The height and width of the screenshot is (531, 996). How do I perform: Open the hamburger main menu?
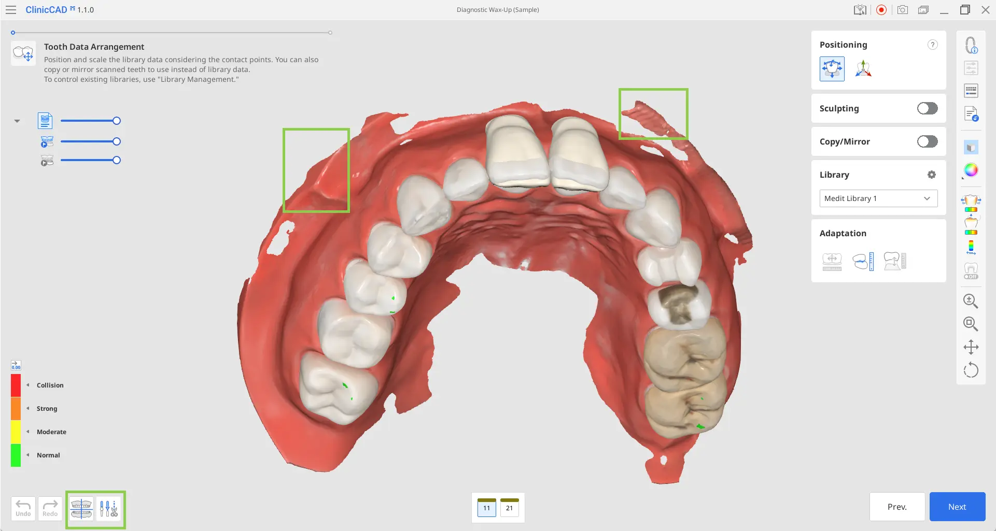[11, 10]
